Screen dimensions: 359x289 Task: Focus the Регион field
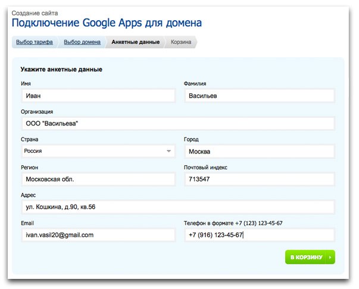click(x=97, y=179)
